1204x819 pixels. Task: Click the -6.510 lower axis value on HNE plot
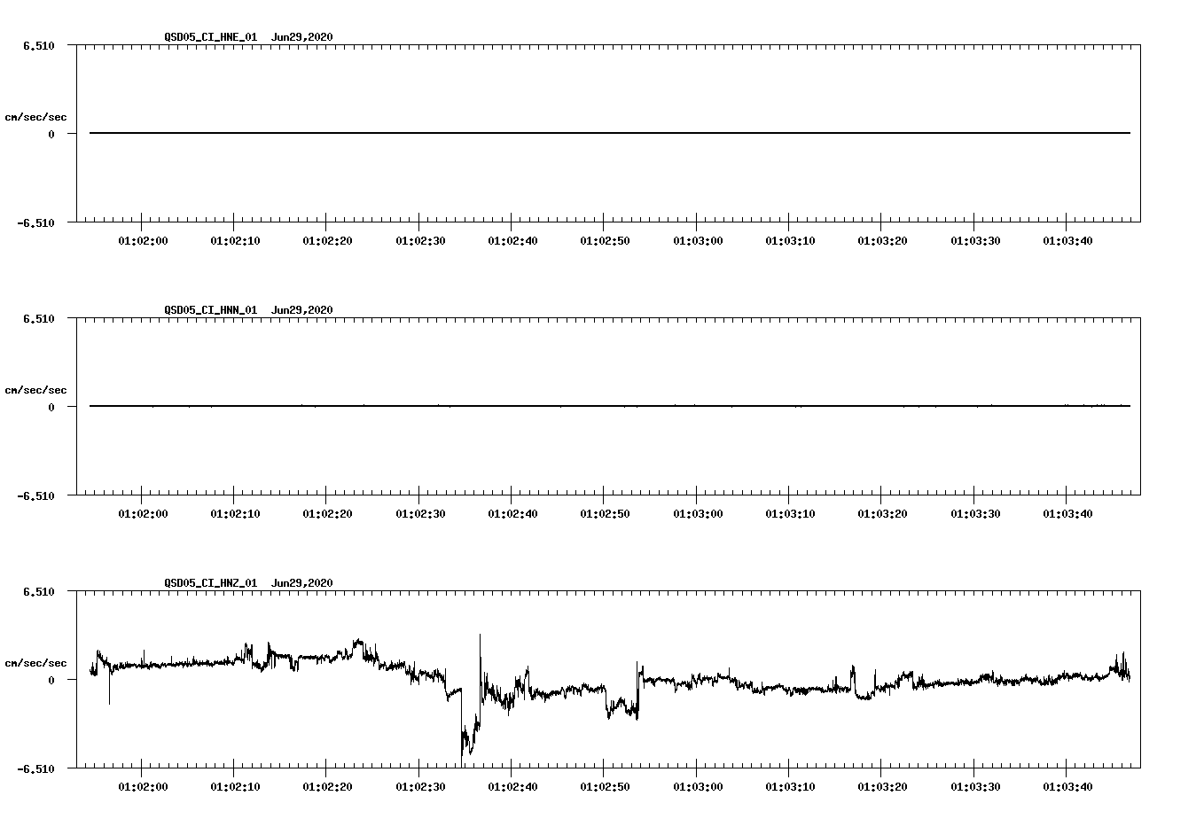coord(35,223)
